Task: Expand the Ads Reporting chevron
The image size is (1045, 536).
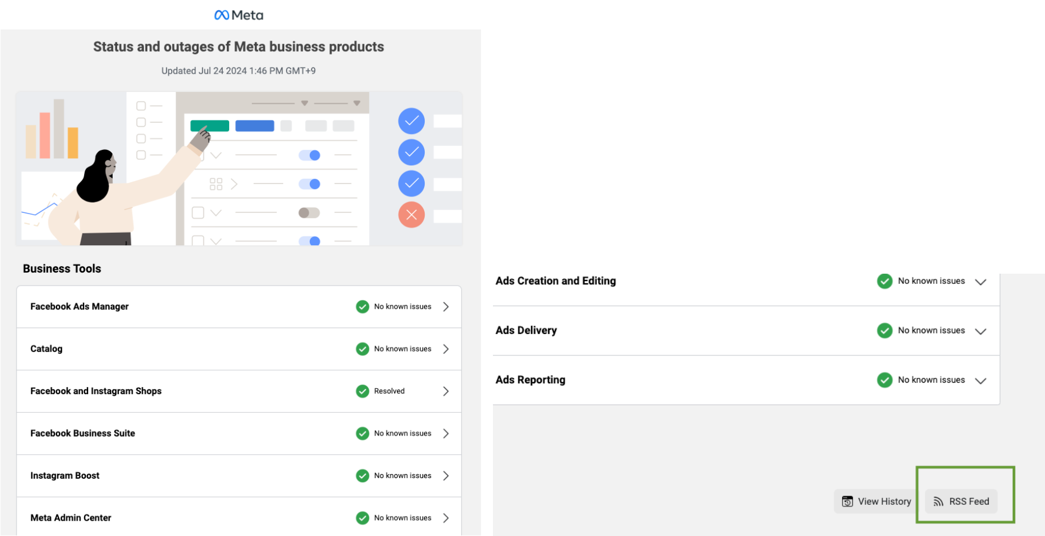Action: pyautogui.click(x=980, y=380)
